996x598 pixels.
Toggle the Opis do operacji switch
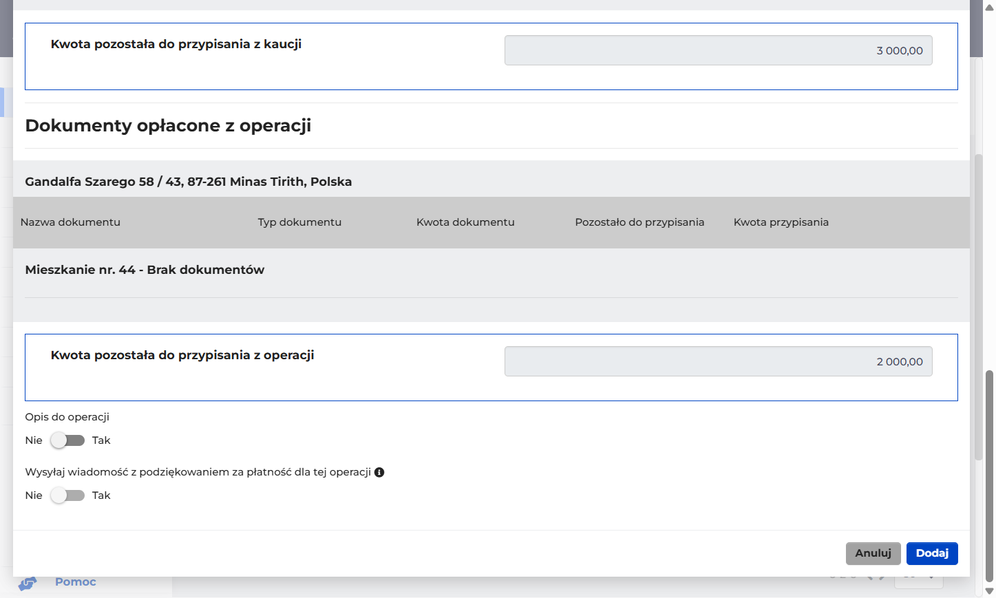pyautogui.click(x=67, y=440)
